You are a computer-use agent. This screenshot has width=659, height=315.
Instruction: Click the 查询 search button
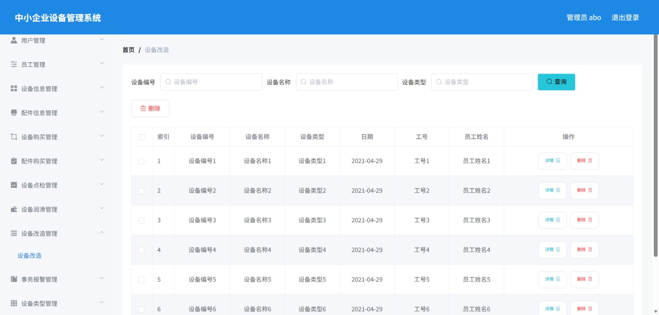click(556, 82)
